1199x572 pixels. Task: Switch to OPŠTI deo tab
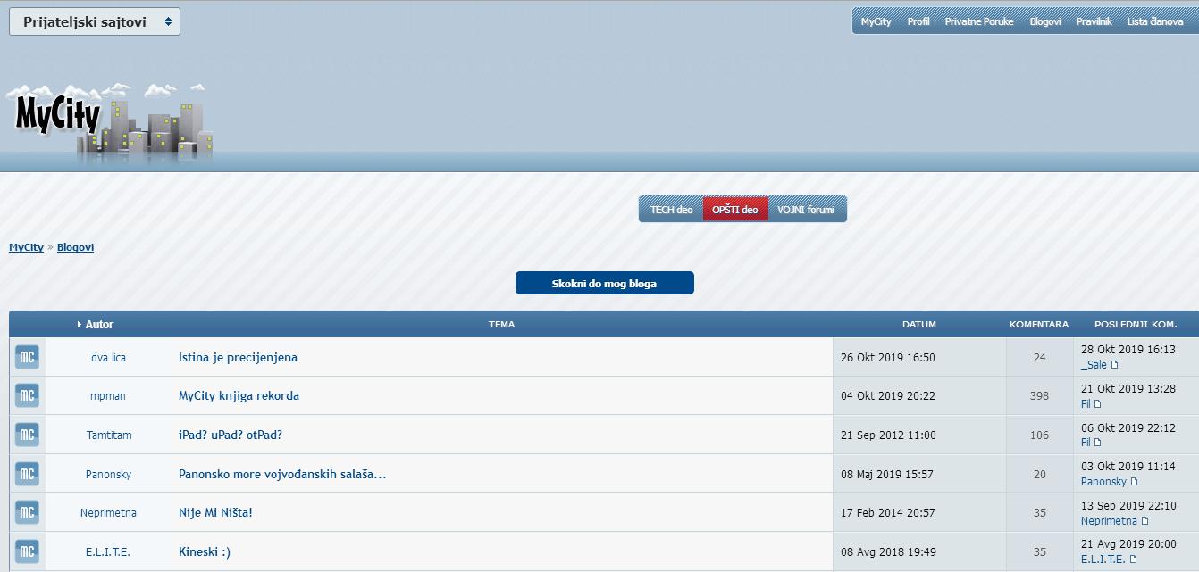735,210
